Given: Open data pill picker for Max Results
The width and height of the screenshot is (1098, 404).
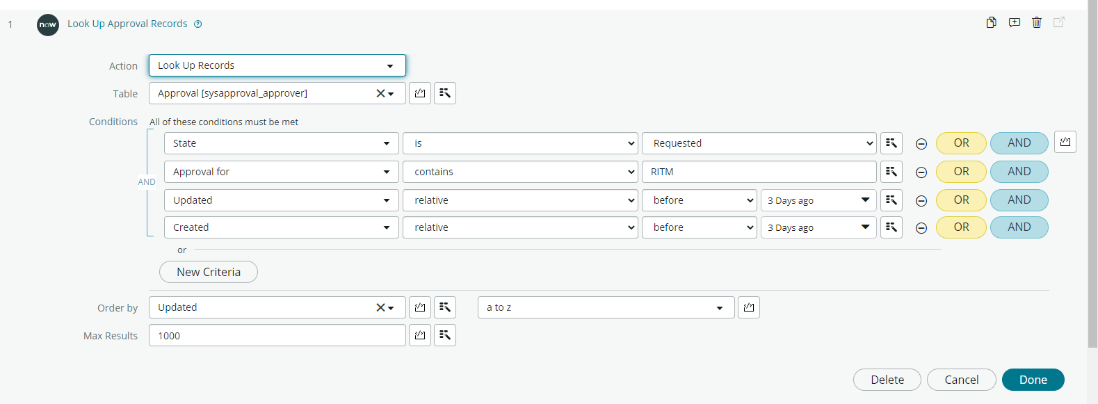Looking at the screenshot, I should [x=420, y=335].
